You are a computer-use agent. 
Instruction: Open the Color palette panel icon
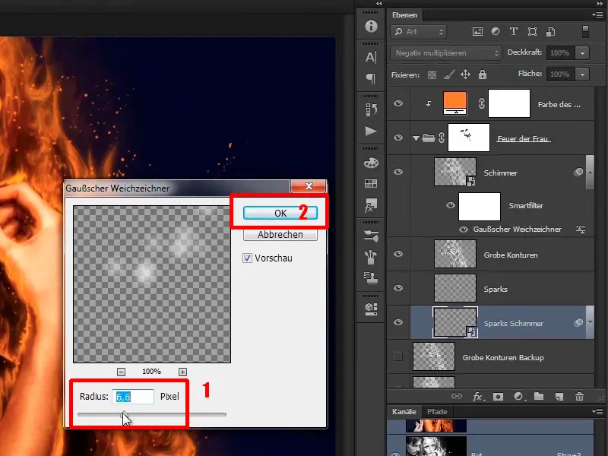coord(371,163)
